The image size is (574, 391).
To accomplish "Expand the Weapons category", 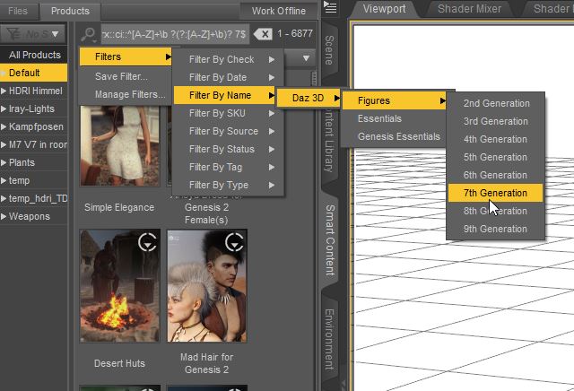I will click(x=4, y=216).
